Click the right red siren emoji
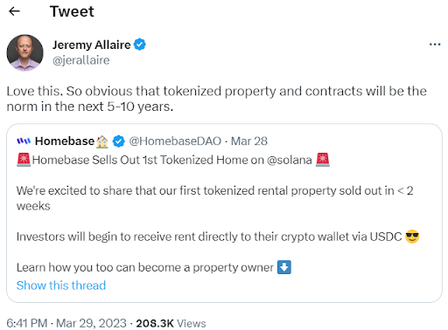 click(323, 160)
